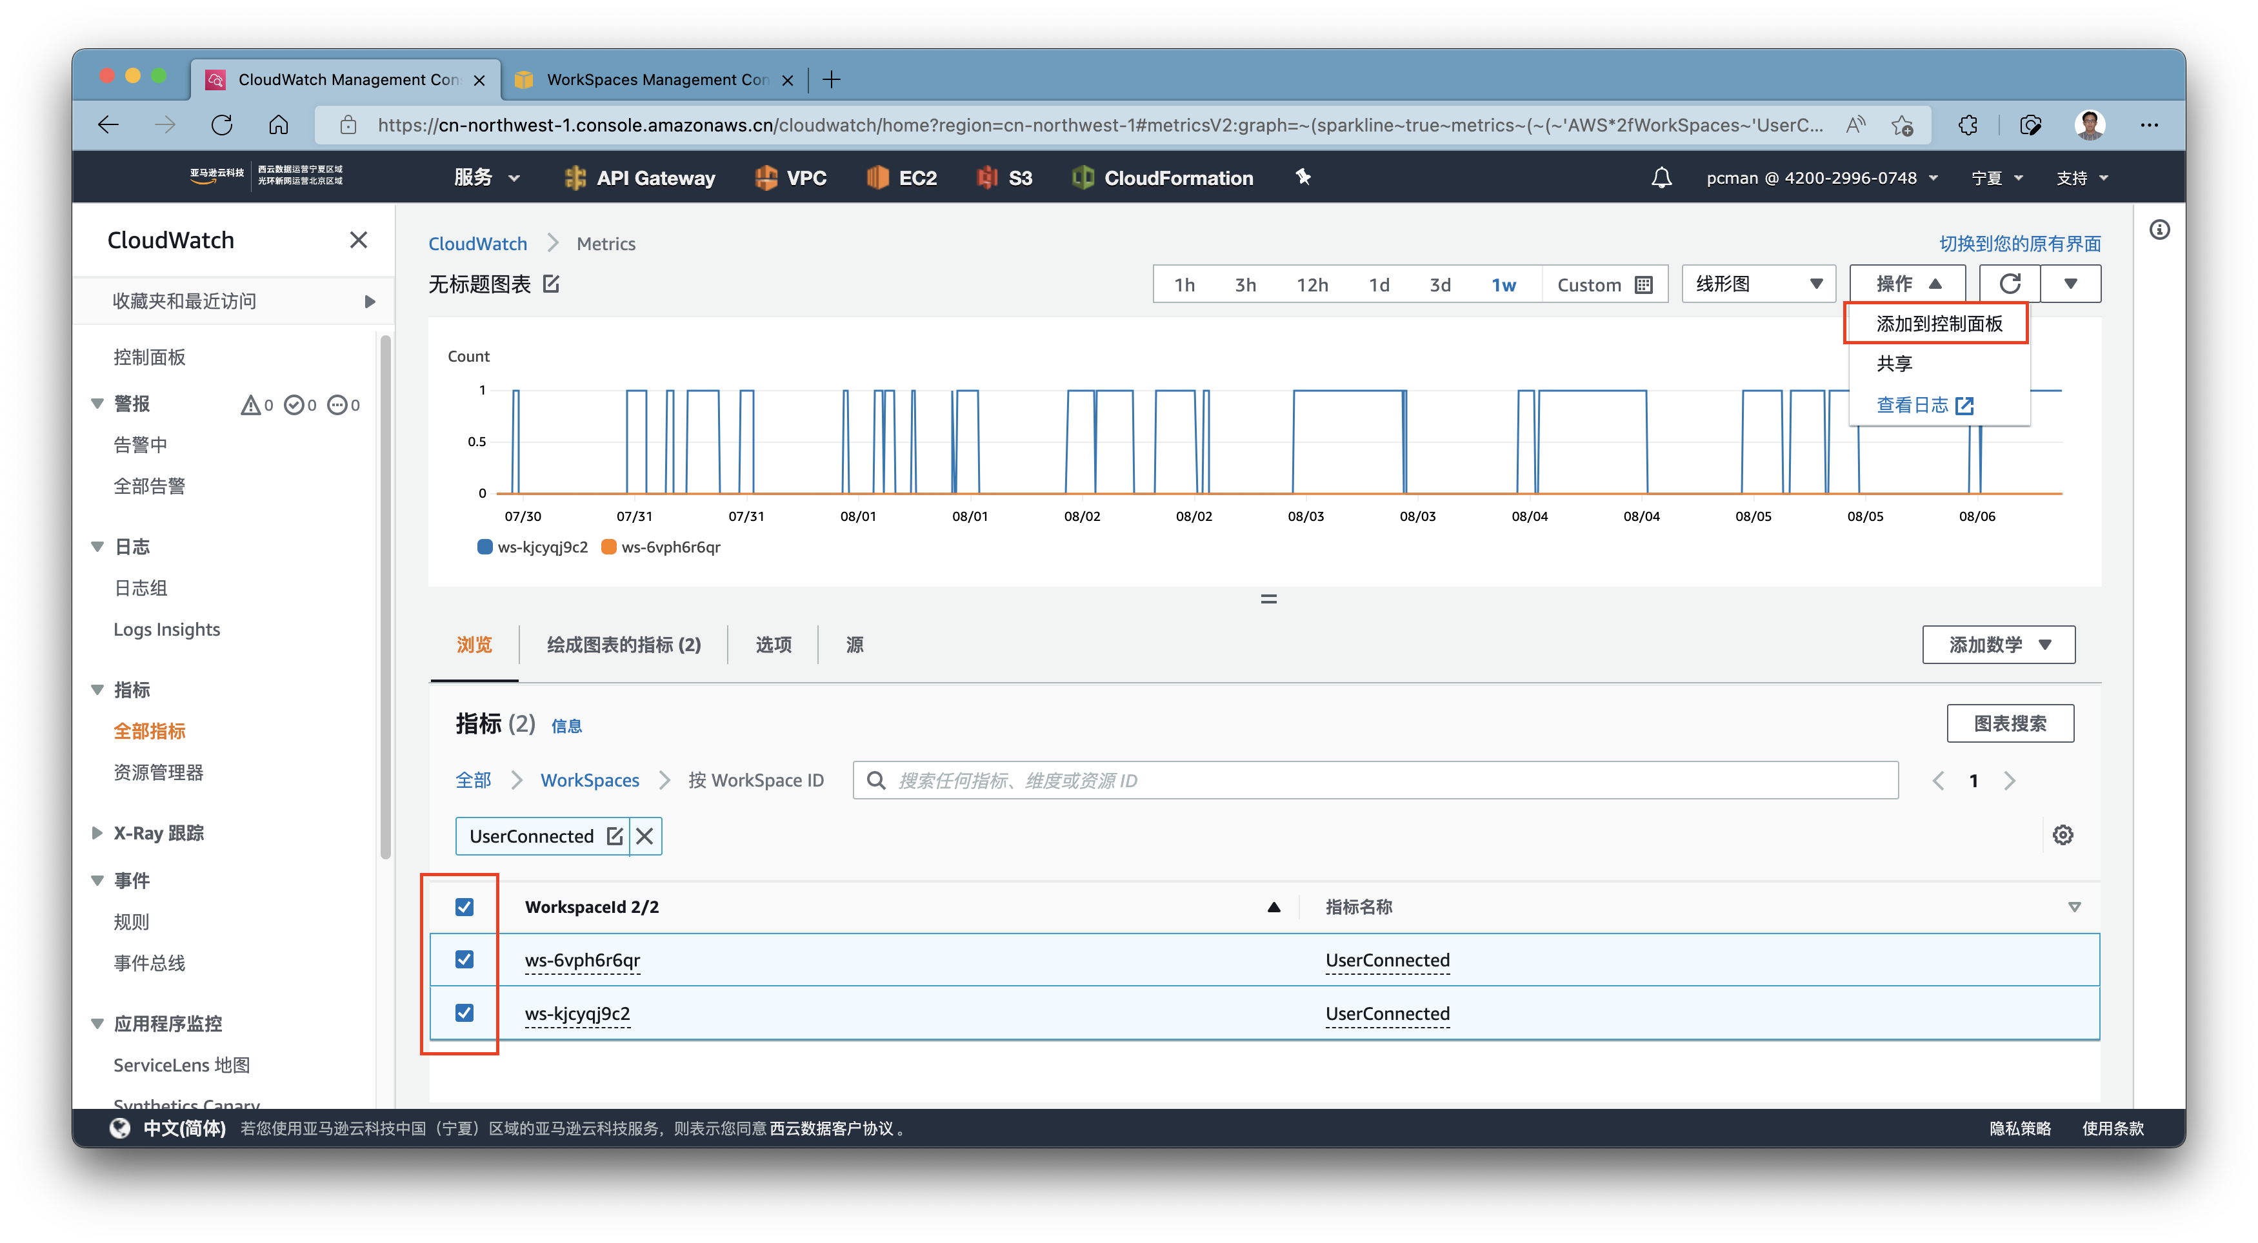Click the graph resize handle bar

pyautogui.click(x=1268, y=599)
